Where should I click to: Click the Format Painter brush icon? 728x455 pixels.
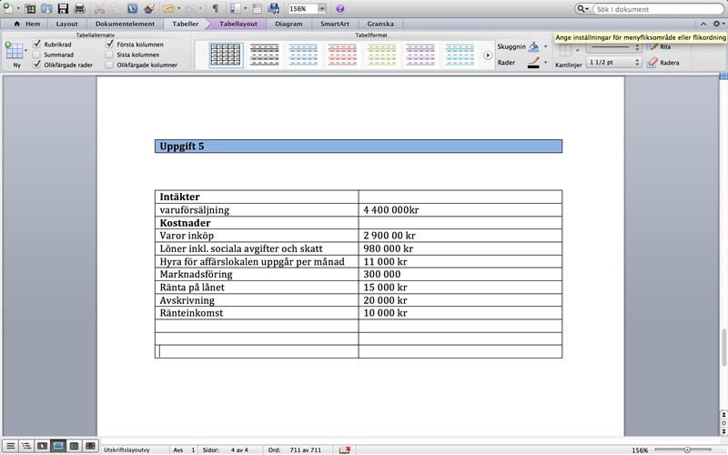149,8
